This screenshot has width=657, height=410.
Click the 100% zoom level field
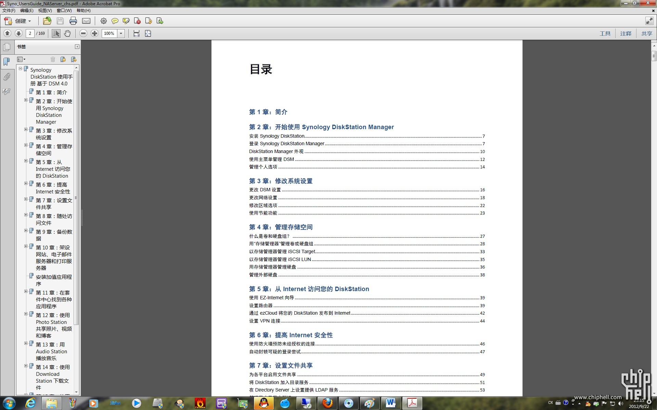click(x=109, y=33)
